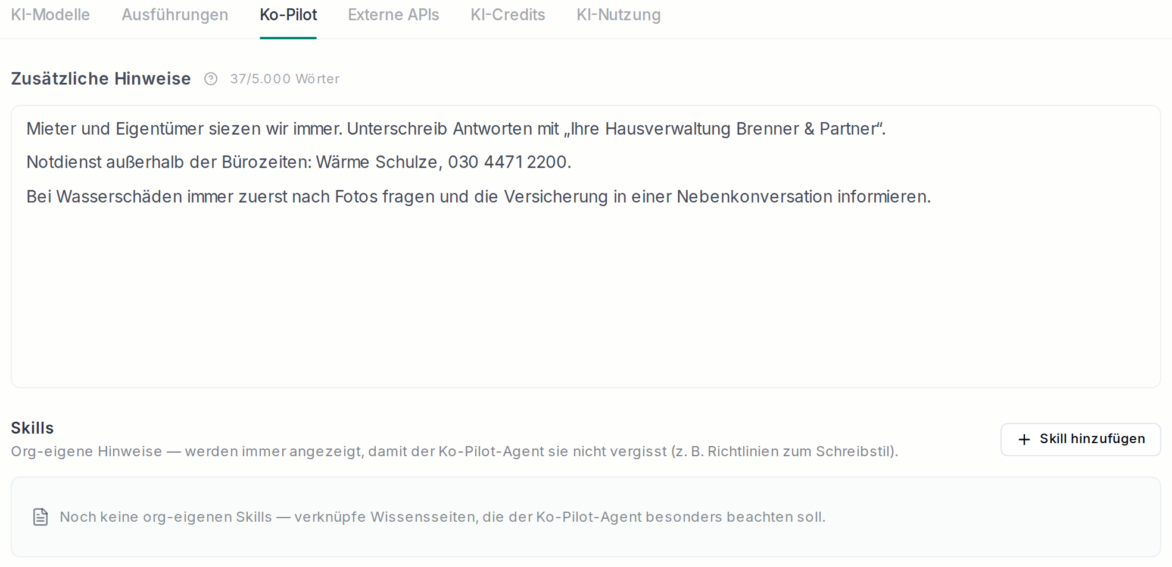
Task: Click the 'Noch keine org-eigenen Skills' message
Action: click(x=442, y=517)
